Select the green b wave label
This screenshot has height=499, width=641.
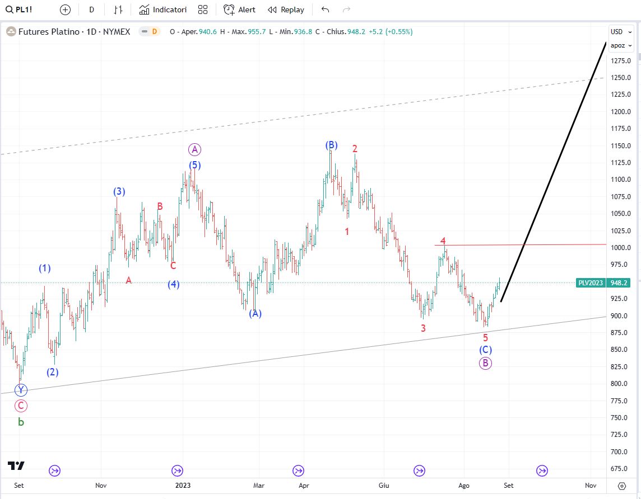coord(21,422)
